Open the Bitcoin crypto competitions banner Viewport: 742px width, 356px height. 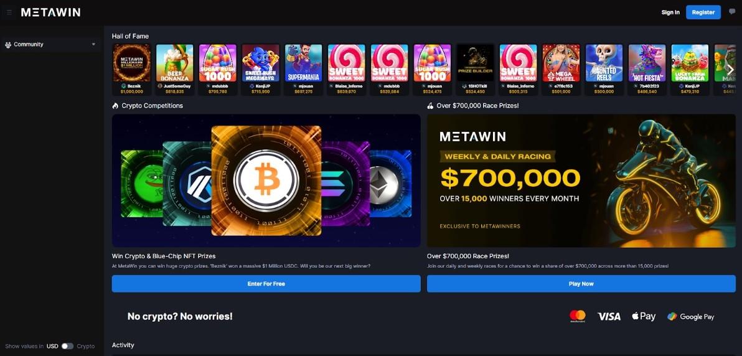(x=266, y=180)
